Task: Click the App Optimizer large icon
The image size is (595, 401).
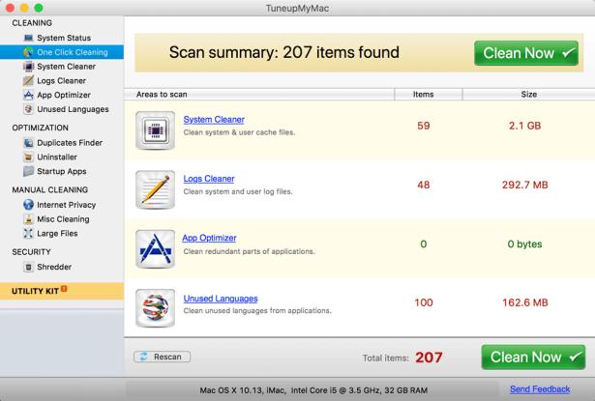Action: [154, 248]
